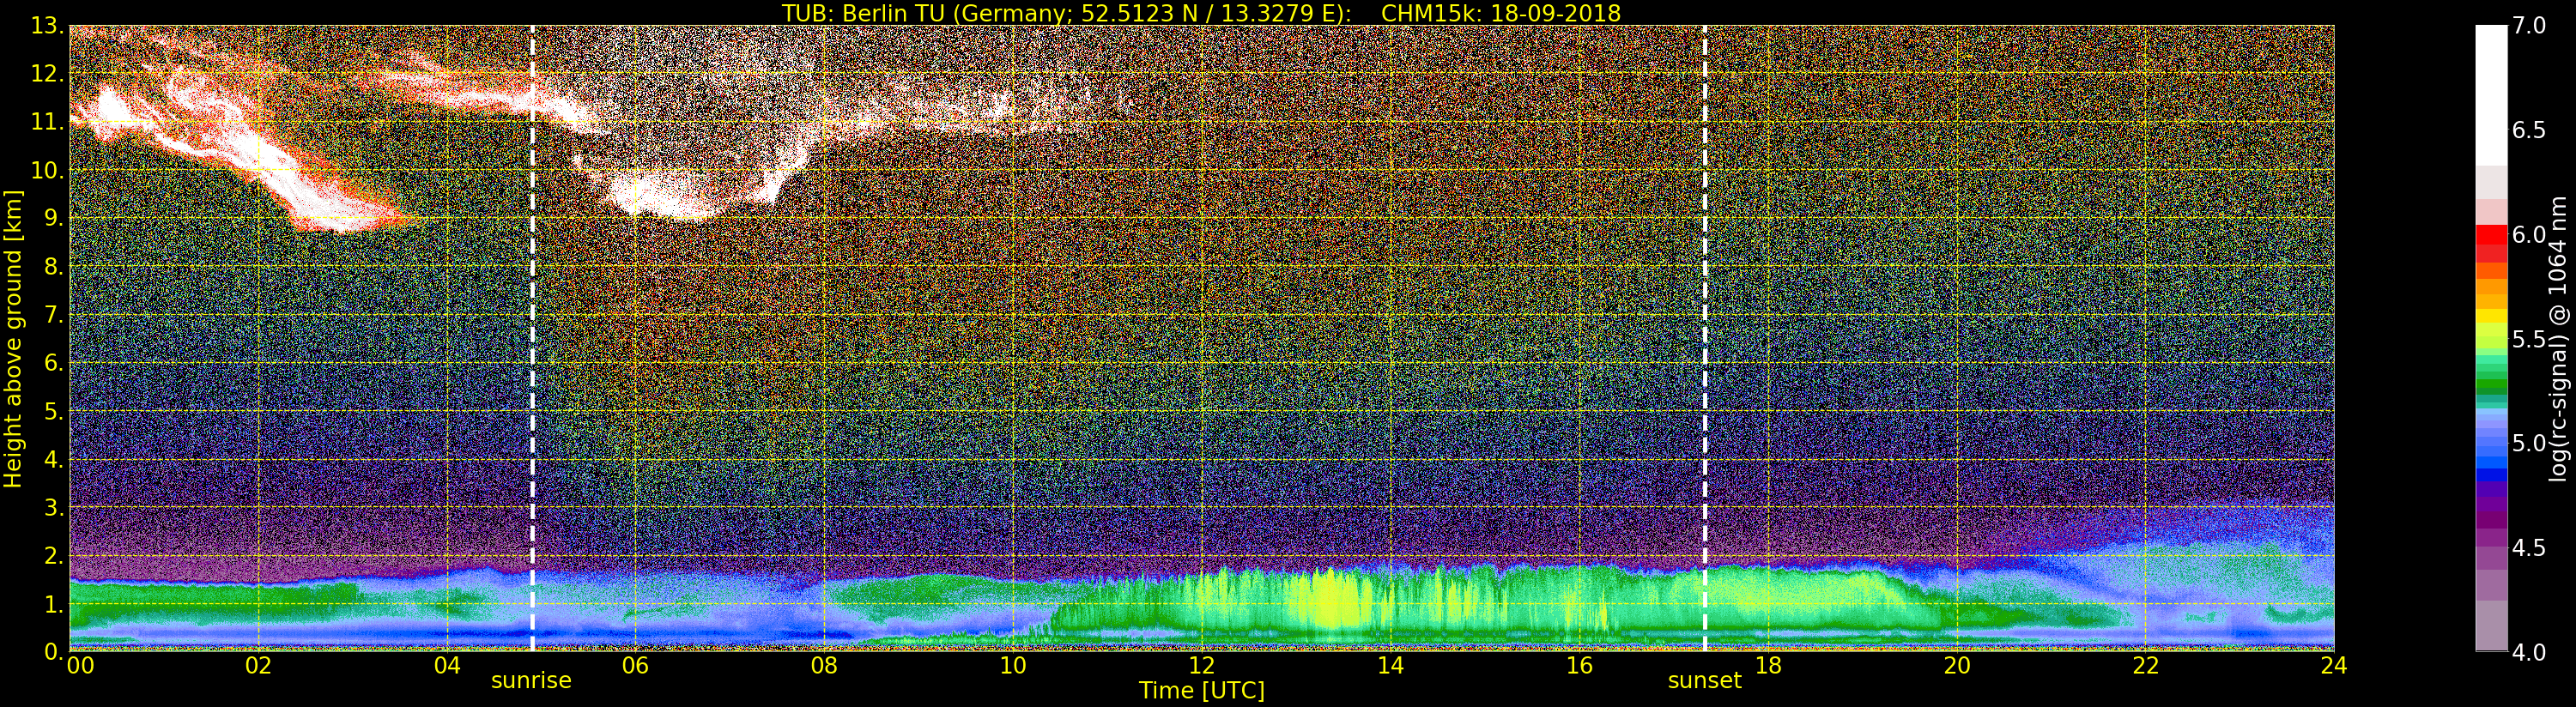
Task: Pick the height axis tick "12."
Action: [x=47, y=74]
